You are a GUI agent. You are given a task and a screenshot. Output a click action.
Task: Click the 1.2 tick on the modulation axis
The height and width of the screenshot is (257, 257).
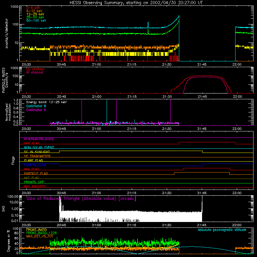(16, 100)
